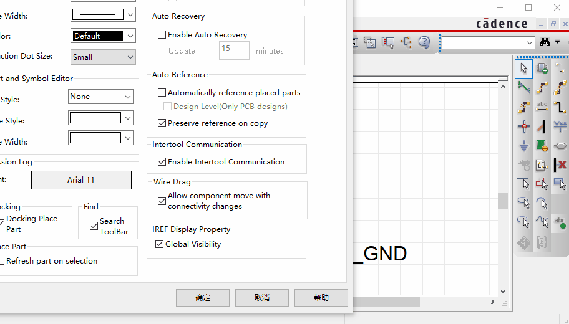
Task: Select the Place Ground symbol tool
Action: point(523,146)
